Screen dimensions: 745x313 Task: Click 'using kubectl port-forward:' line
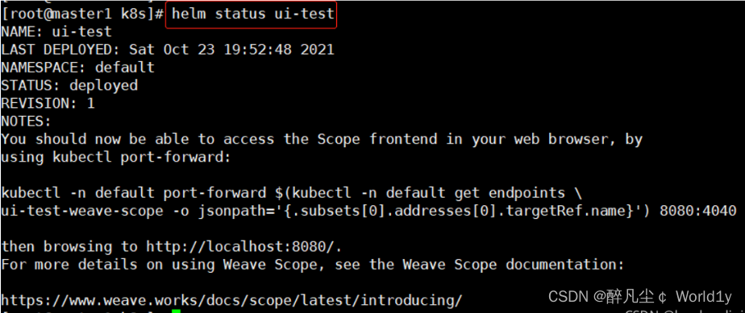(x=116, y=157)
